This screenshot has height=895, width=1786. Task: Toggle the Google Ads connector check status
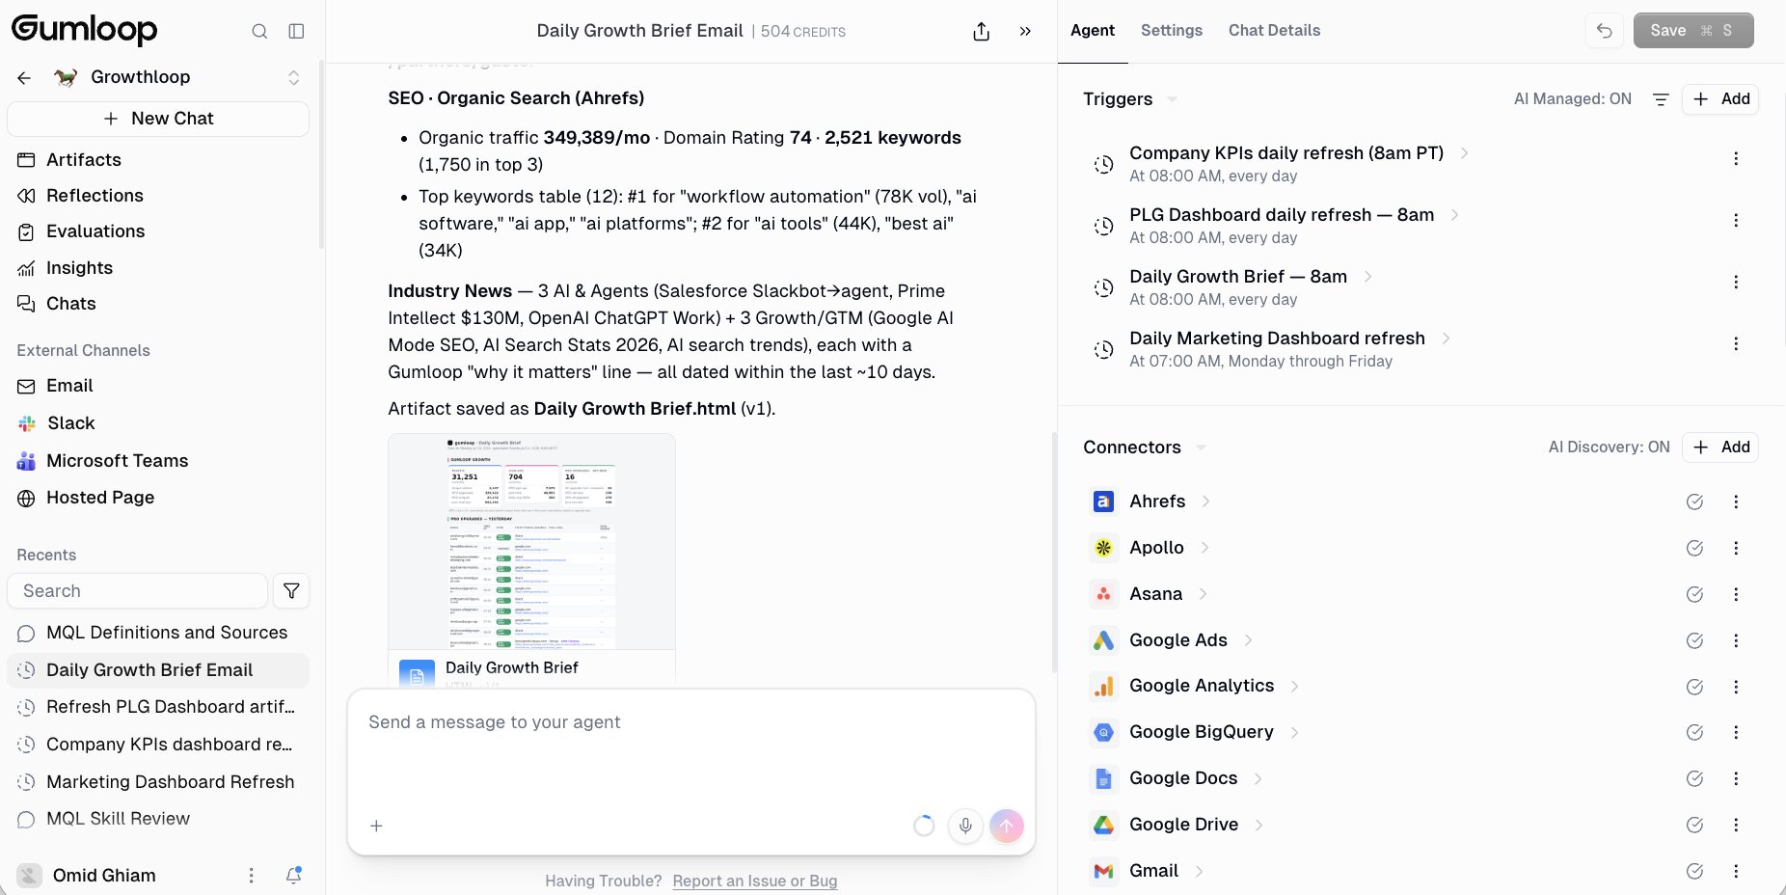1694,640
